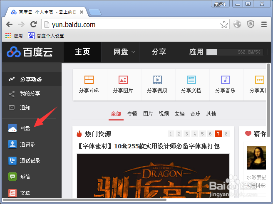Screen dimensions: 273x204
Task: Open the Chrome hamburger menu
Action: [264, 25]
